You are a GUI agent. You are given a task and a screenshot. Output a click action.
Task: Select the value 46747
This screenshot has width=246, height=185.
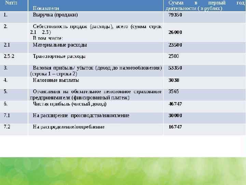pyautogui.click(x=175, y=104)
